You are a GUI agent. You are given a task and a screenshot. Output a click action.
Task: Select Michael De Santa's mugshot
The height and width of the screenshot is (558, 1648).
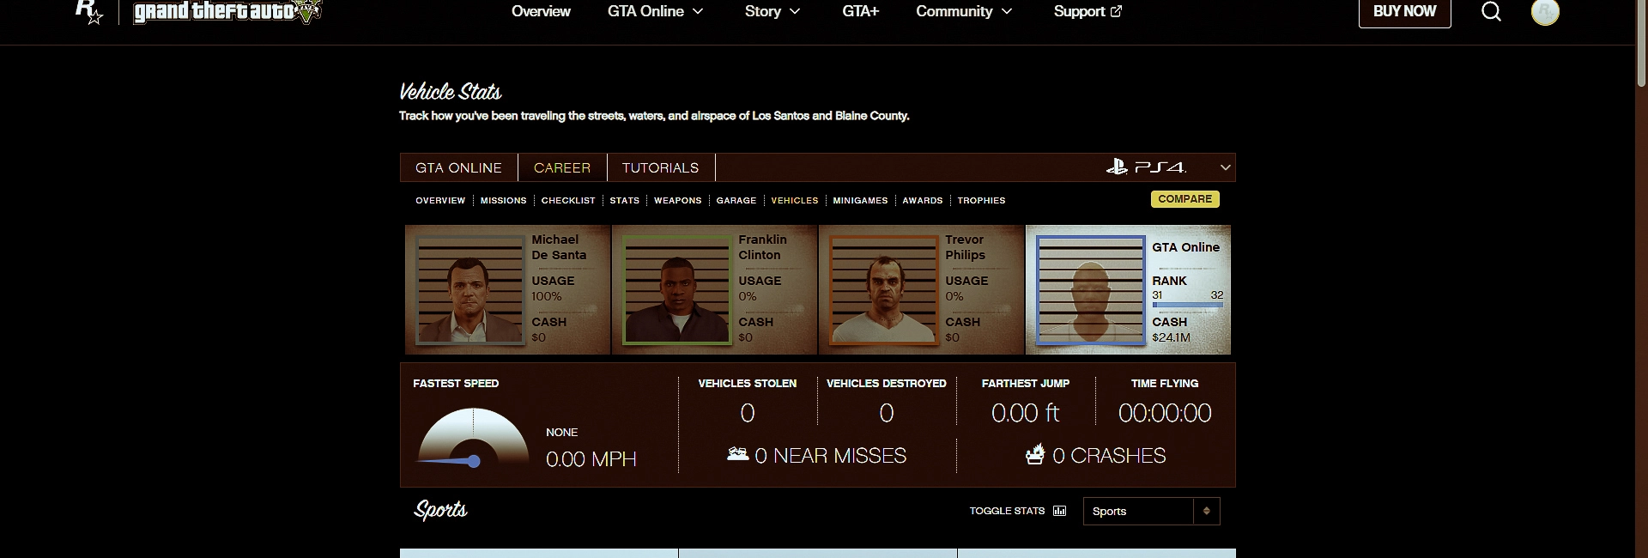click(x=470, y=289)
